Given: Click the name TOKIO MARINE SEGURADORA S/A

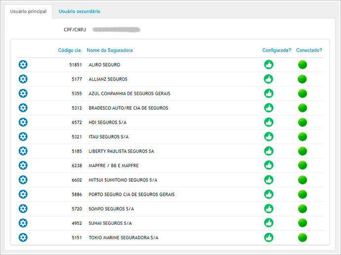Looking at the screenshot, I should point(124,238).
